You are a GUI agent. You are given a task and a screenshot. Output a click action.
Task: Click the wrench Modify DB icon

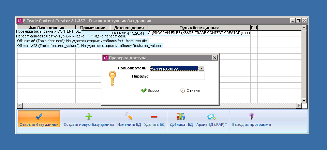tap(129, 116)
